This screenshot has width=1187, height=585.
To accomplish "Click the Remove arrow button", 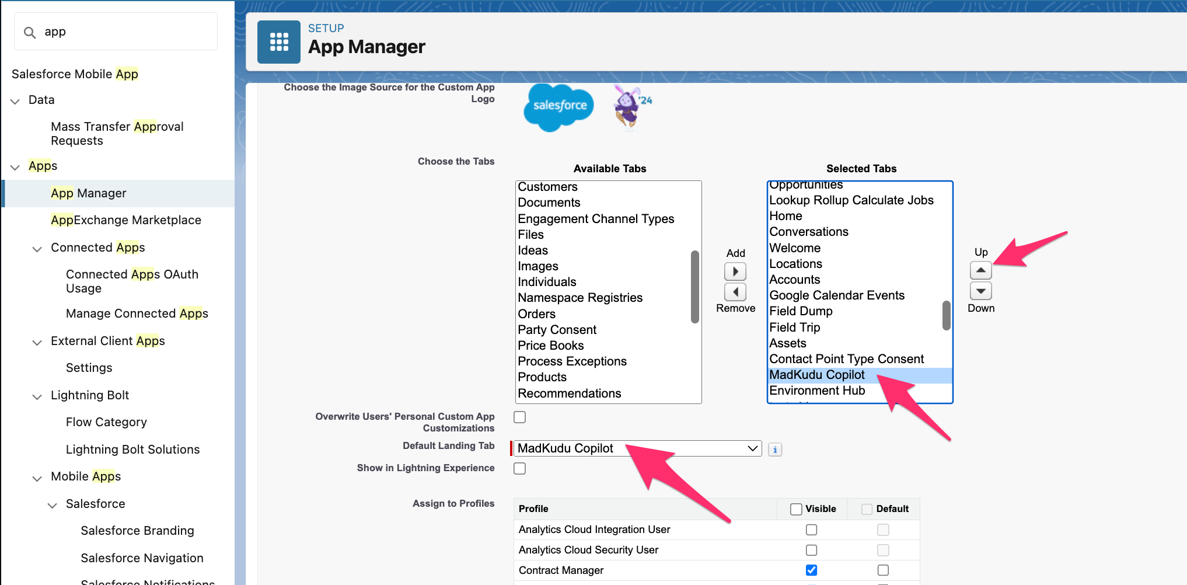I will point(735,292).
